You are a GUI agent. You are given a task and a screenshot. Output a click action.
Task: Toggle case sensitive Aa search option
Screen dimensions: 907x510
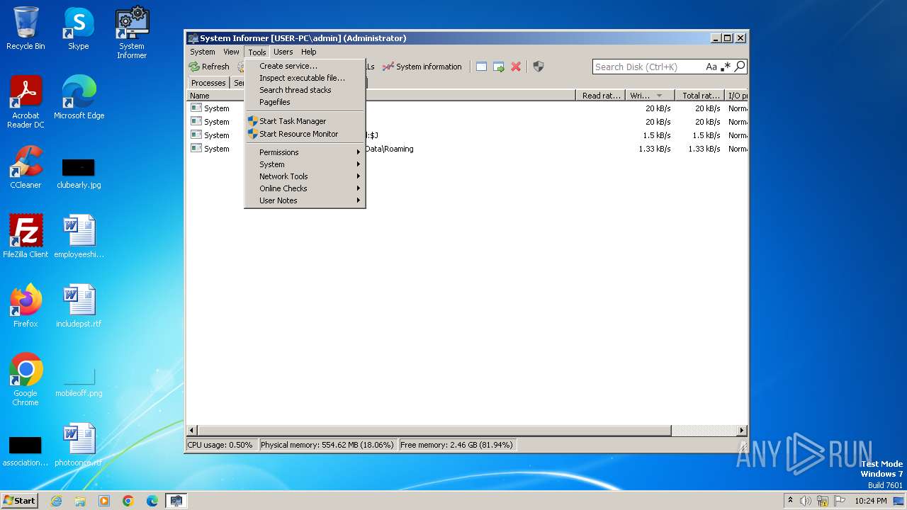coord(711,67)
